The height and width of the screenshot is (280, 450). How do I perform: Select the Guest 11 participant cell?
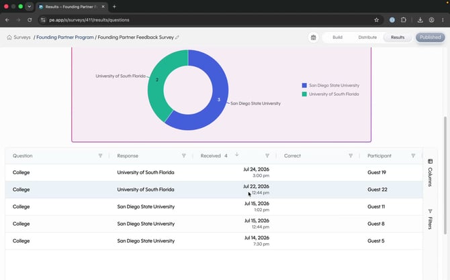(x=376, y=207)
